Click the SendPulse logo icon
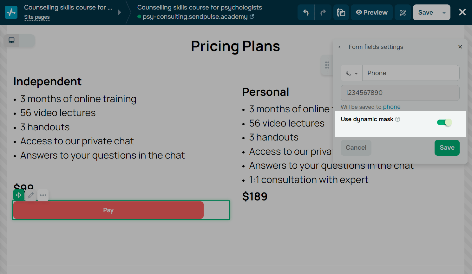 coord(11,12)
